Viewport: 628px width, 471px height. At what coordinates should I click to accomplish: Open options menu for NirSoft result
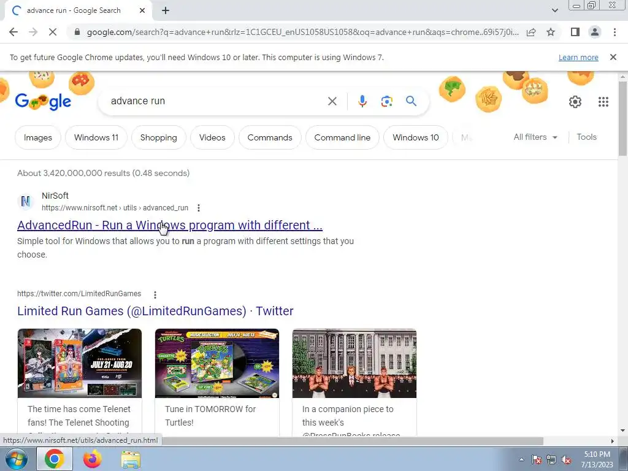[199, 208]
